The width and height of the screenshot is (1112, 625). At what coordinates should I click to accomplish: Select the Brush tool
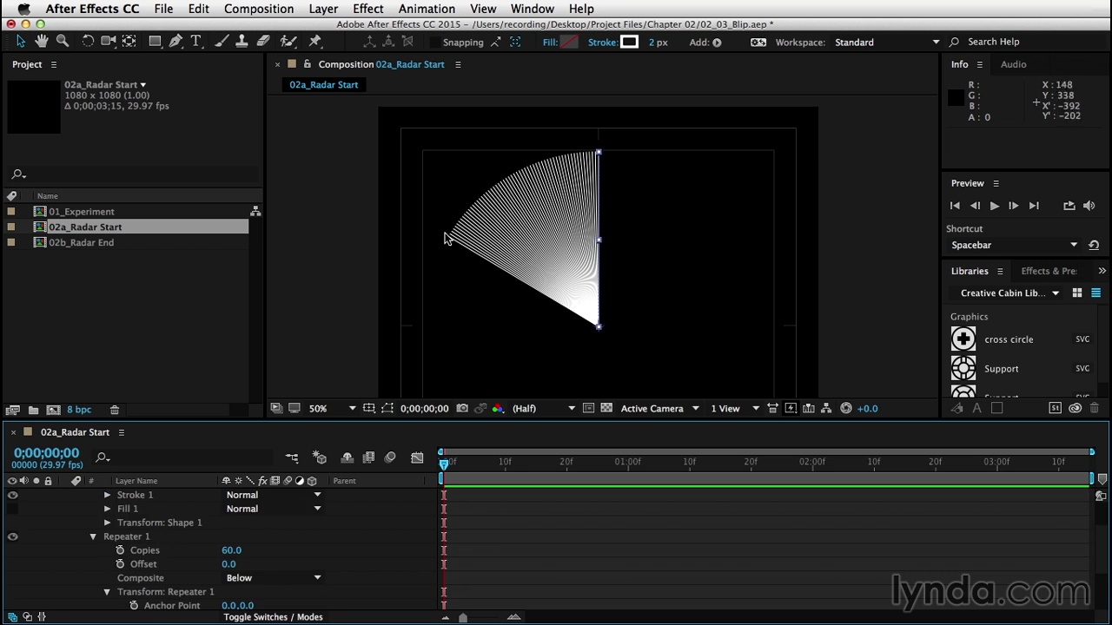coord(222,42)
